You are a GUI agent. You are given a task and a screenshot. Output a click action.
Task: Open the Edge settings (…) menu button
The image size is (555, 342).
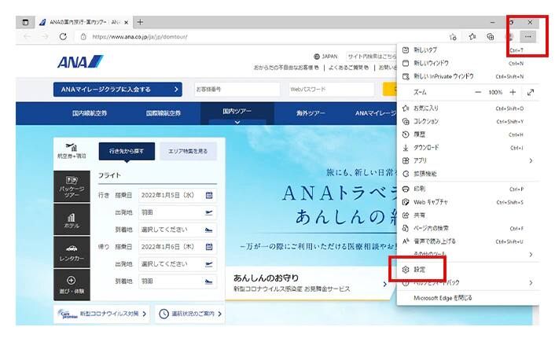coord(527,36)
